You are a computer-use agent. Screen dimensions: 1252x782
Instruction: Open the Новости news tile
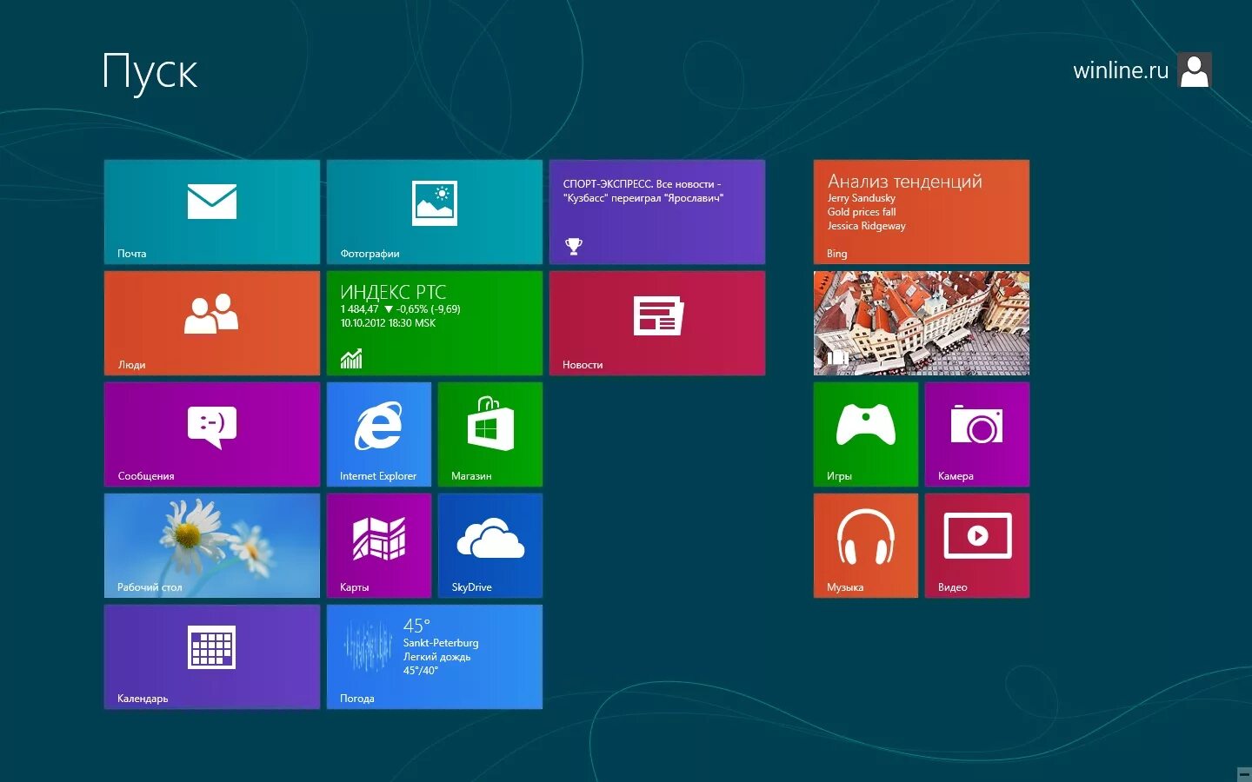point(657,323)
